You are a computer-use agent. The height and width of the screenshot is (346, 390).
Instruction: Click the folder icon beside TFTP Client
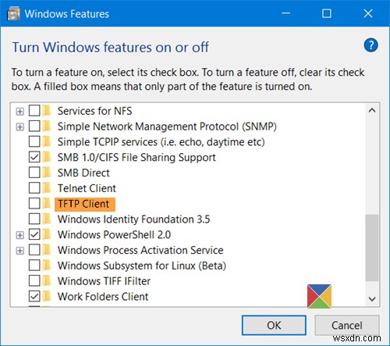click(47, 203)
